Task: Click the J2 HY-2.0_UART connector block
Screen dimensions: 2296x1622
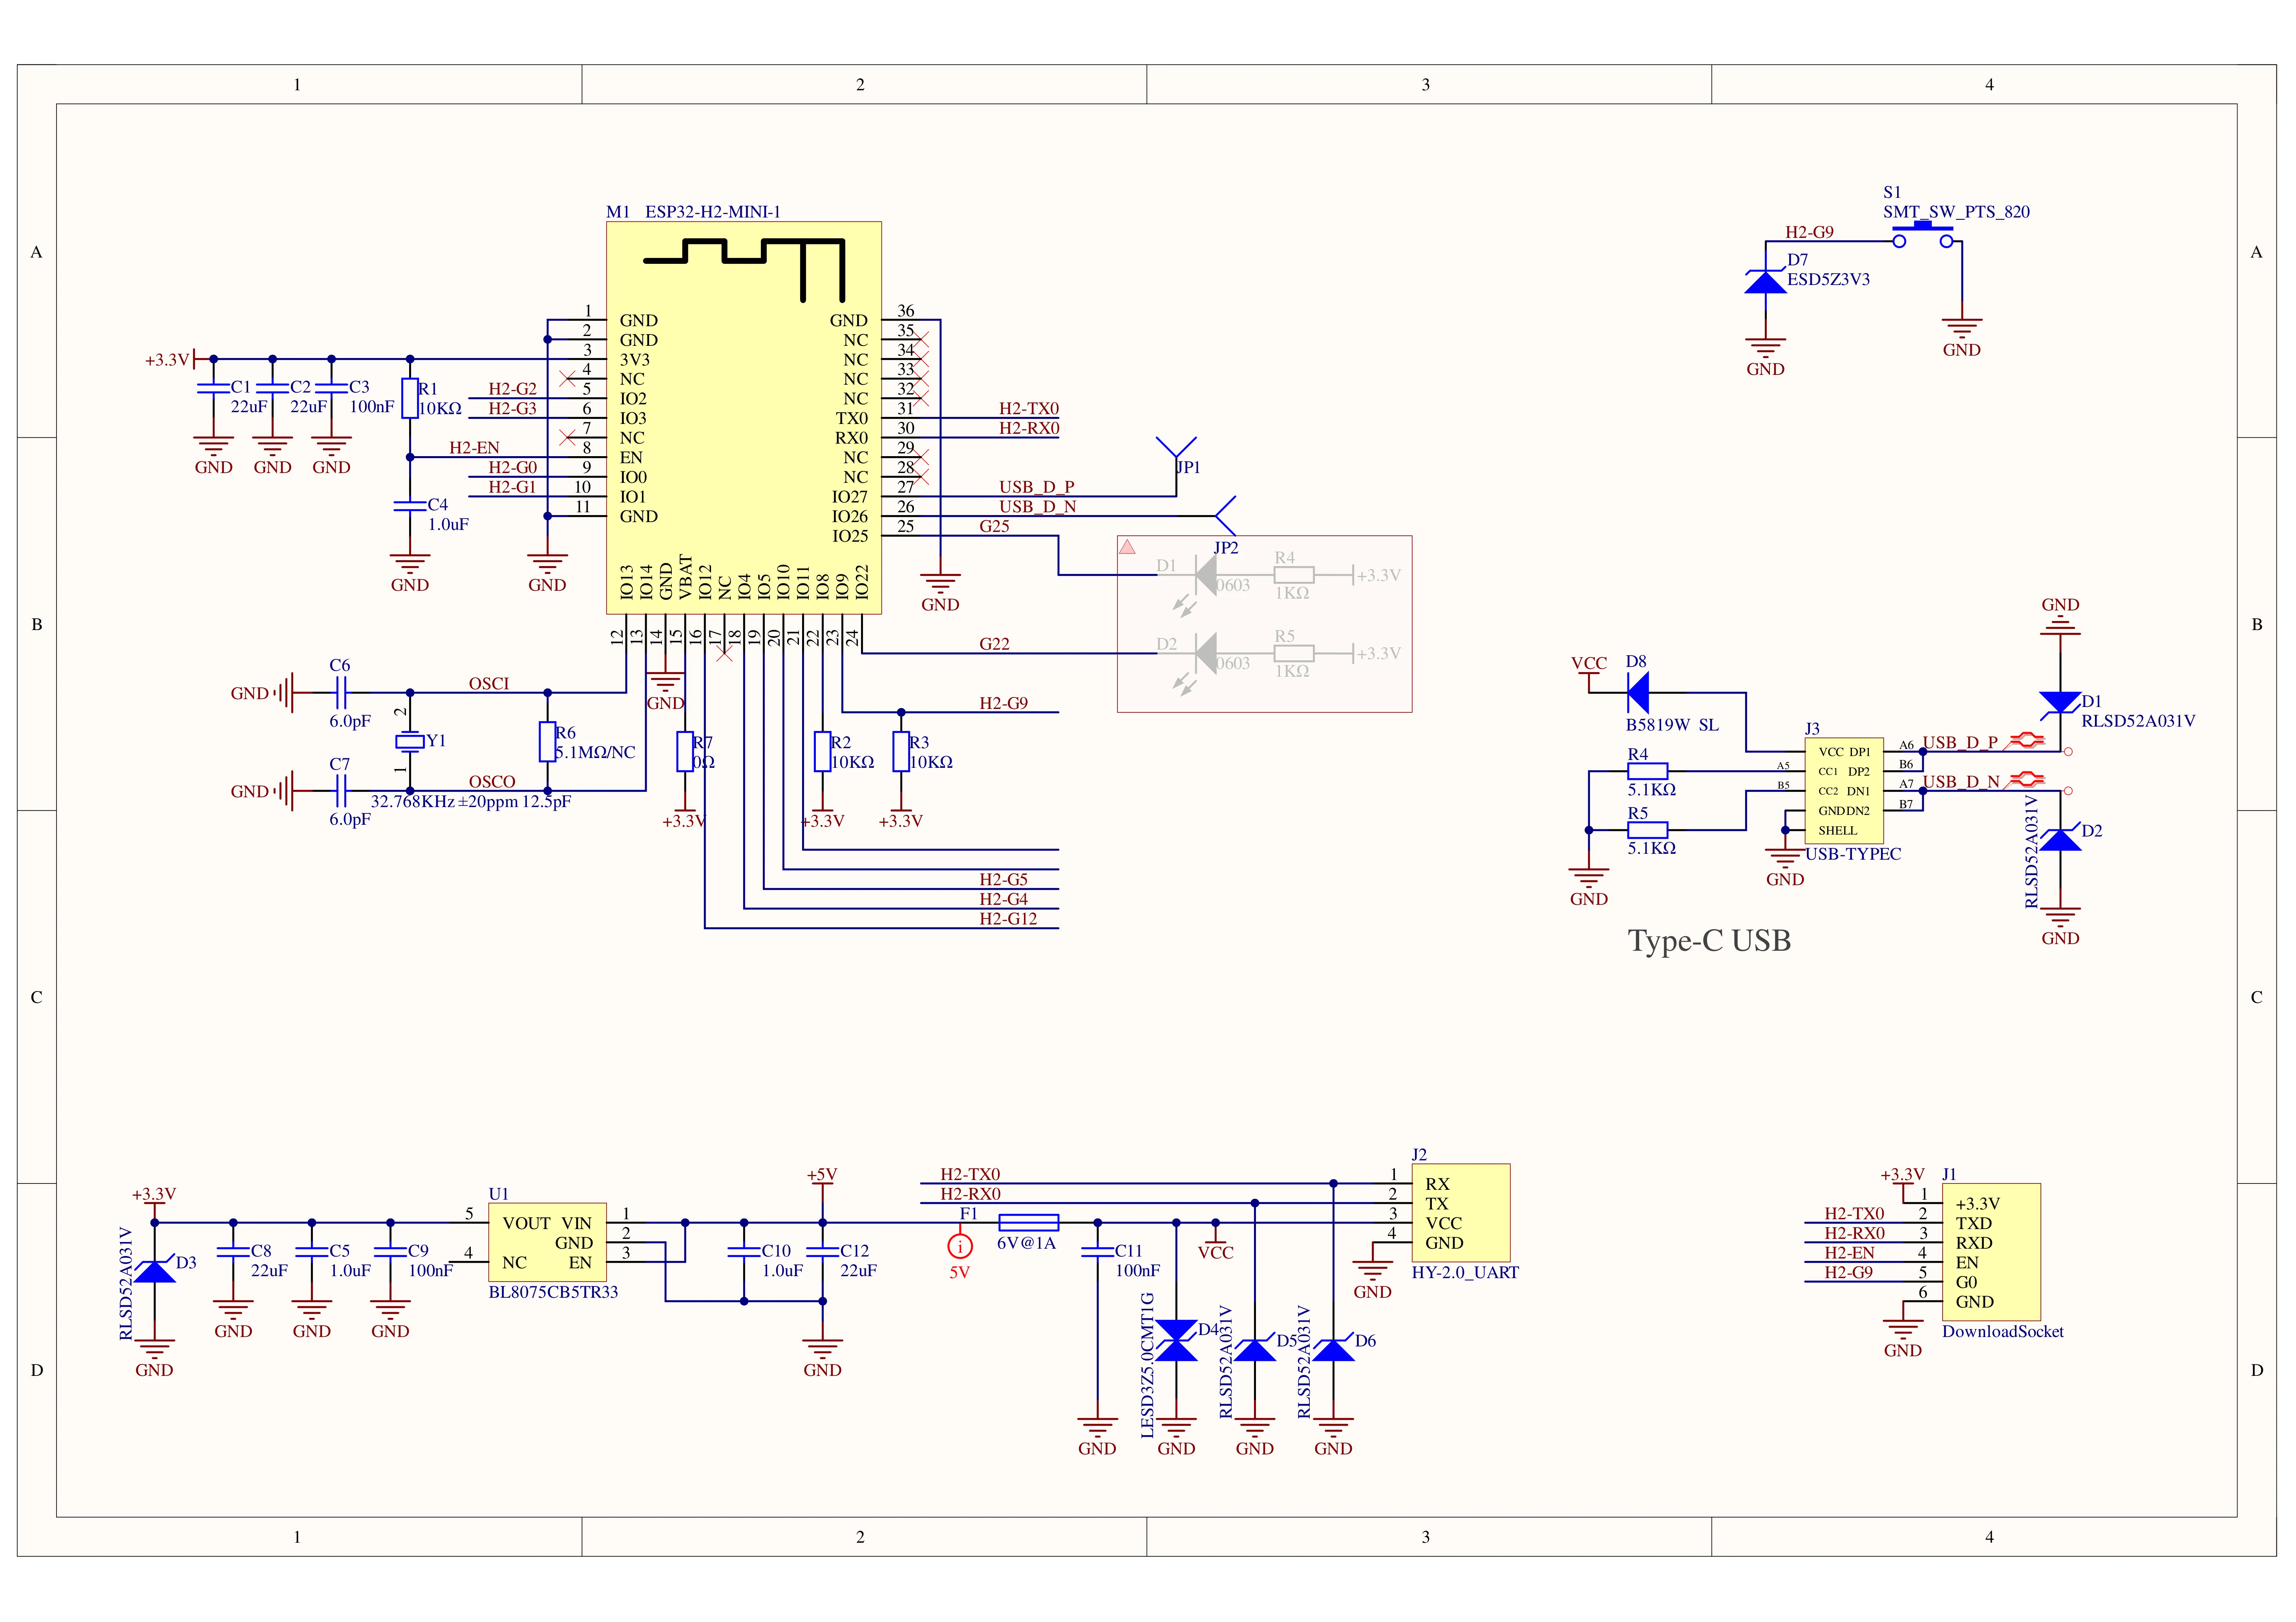Action: coord(1460,1212)
